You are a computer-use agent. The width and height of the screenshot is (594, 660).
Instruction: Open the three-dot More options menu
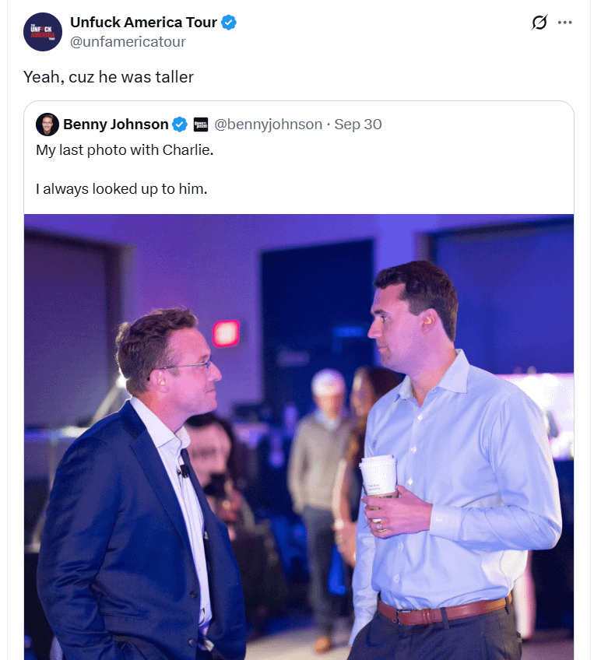point(565,23)
